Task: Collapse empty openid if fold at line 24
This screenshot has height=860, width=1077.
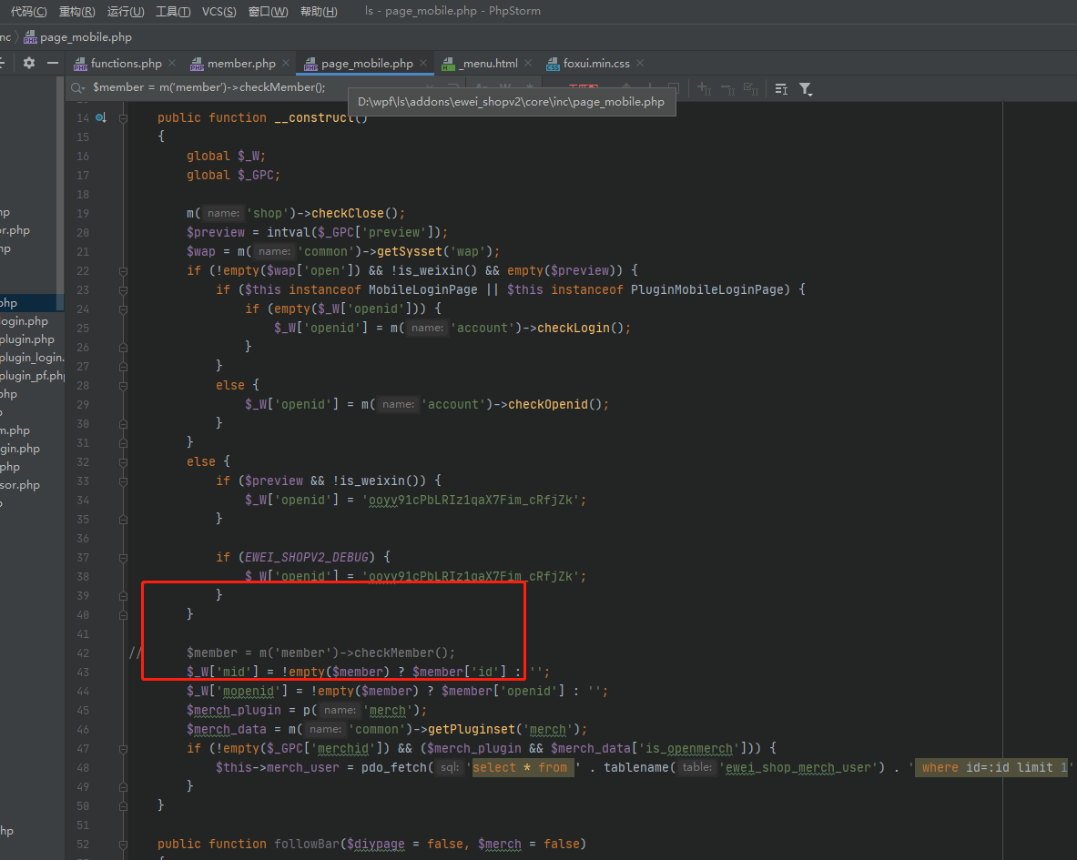Action: 123,309
